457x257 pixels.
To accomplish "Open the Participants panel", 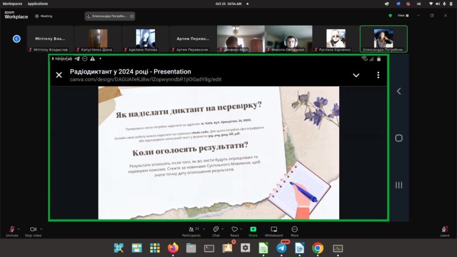I will coord(191,232).
